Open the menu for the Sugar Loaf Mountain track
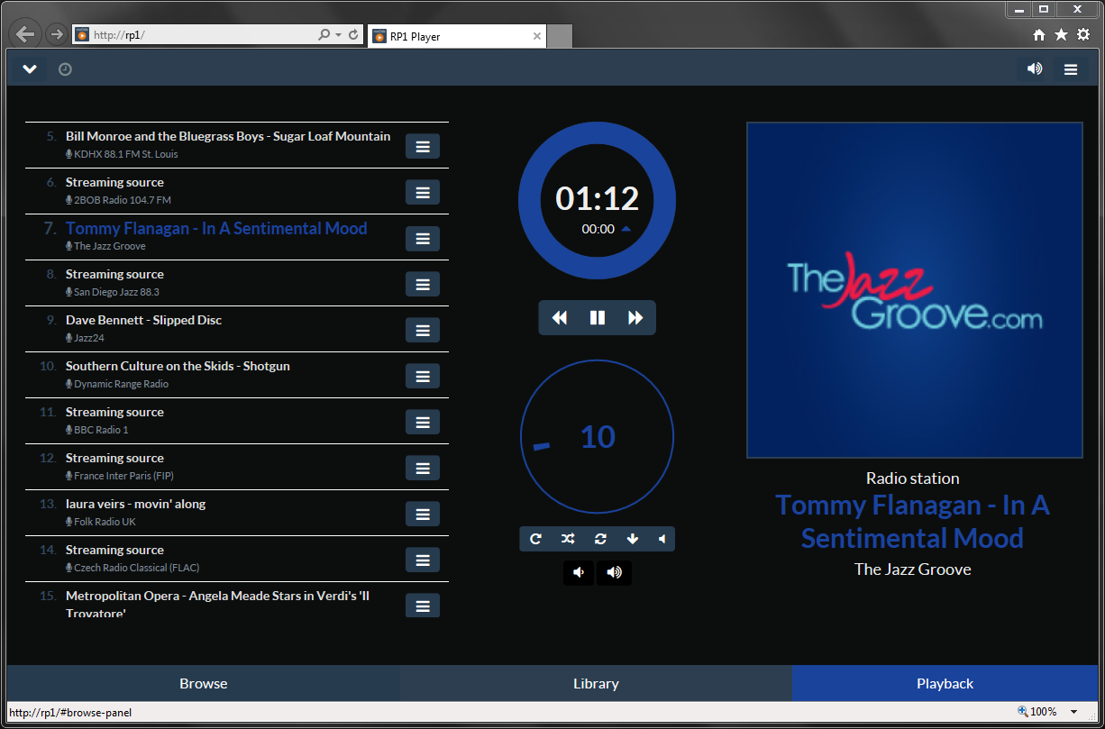The image size is (1105, 729). [422, 146]
